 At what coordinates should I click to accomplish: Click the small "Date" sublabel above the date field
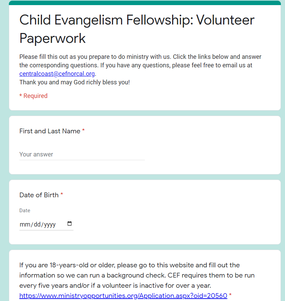point(25,211)
